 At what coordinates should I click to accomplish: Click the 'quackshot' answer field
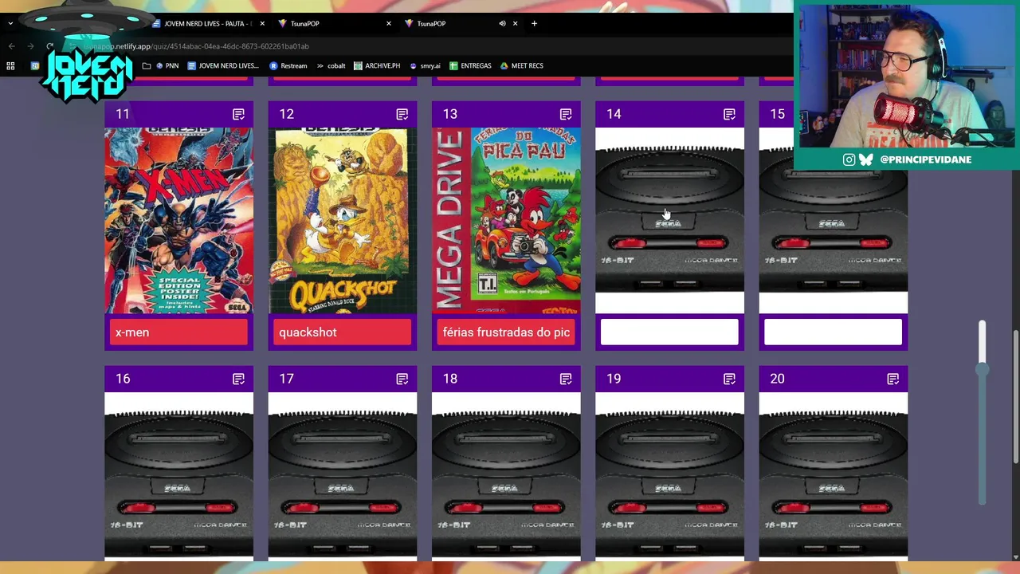point(343,332)
